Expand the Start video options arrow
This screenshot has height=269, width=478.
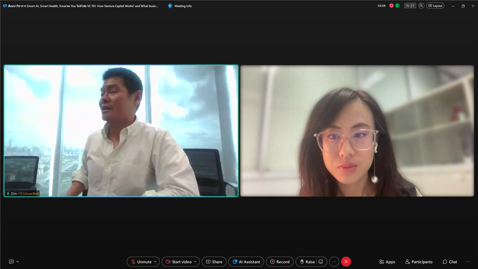(195, 262)
